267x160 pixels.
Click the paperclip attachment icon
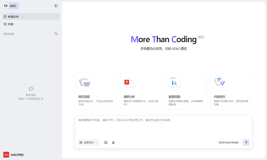[x=113, y=143]
